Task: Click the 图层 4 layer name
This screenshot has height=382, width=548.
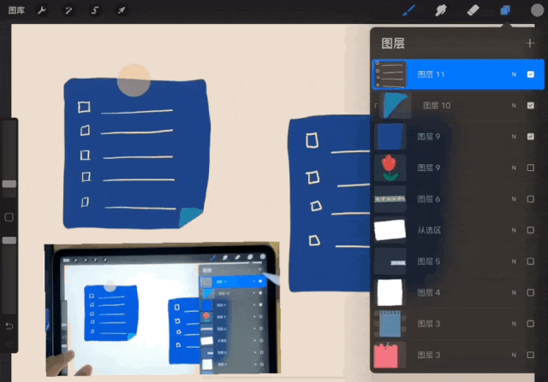Action: coord(429,292)
